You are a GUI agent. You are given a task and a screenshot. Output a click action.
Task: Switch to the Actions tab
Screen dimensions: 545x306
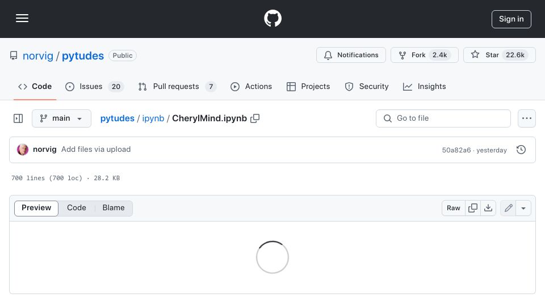251,86
